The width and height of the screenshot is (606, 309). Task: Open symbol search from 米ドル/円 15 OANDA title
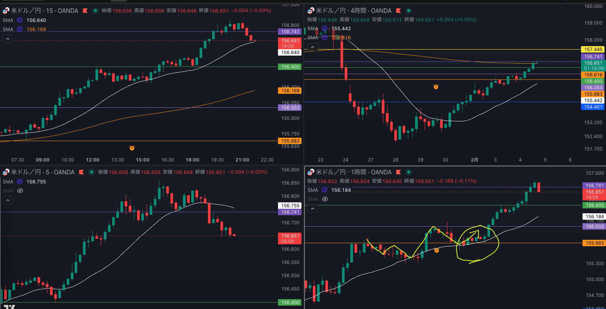pos(44,11)
